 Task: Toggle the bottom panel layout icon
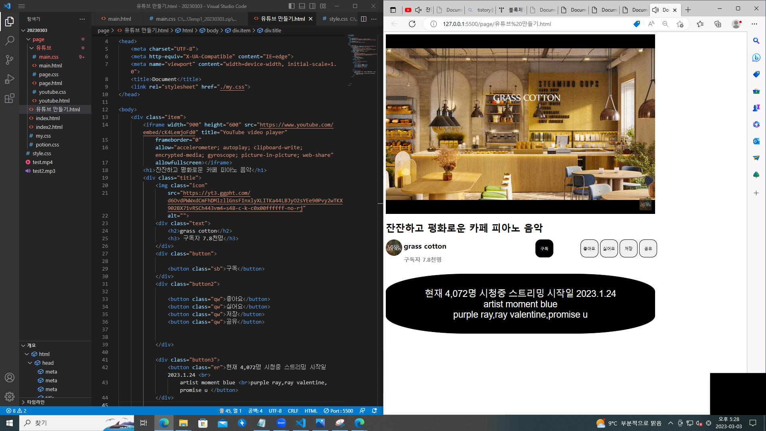click(302, 6)
